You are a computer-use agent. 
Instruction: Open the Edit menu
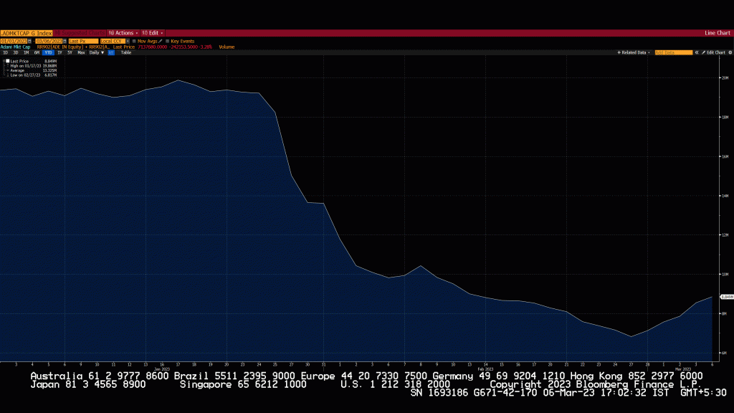(x=153, y=33)
